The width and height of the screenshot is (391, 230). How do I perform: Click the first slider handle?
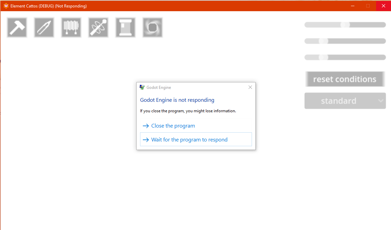click(345, 25)
